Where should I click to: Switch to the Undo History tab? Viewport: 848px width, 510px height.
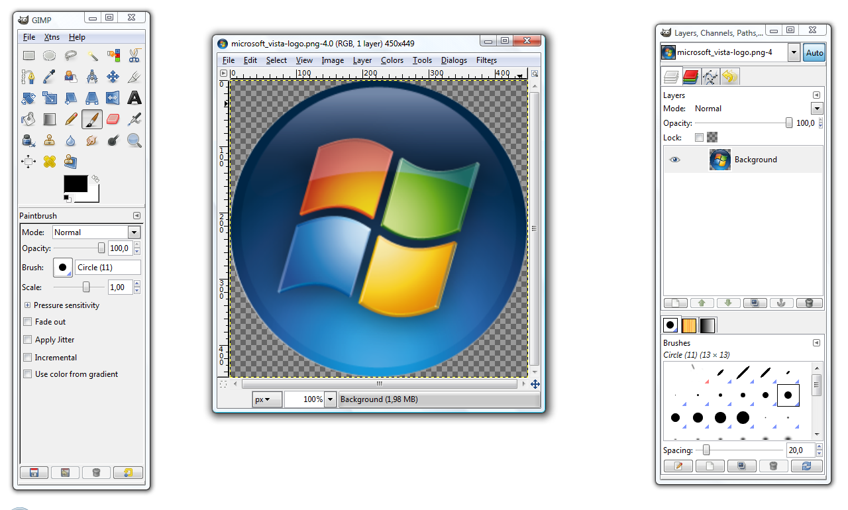click(x=730, y=77)
